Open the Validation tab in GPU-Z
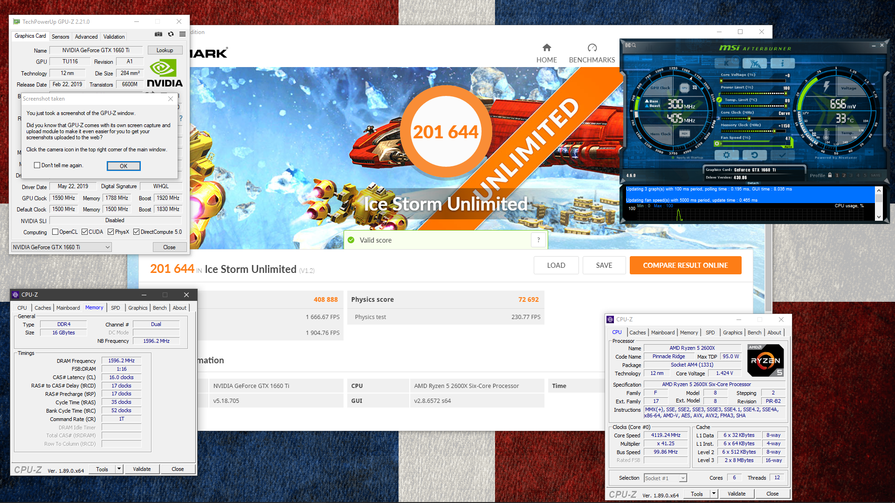The height and width of the screenshot is (503, 895). pyautogui.click(x=114, y=37)
